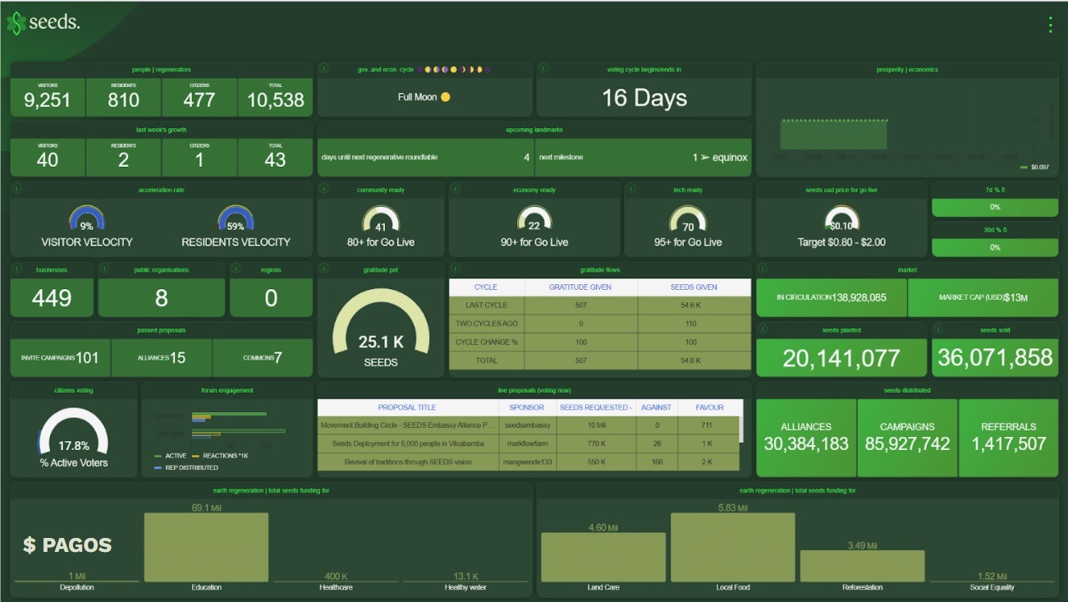This screenshot has height=602, width=1068.
Task: Sort proposals by FAVOUR column
Action: point(709,407)
